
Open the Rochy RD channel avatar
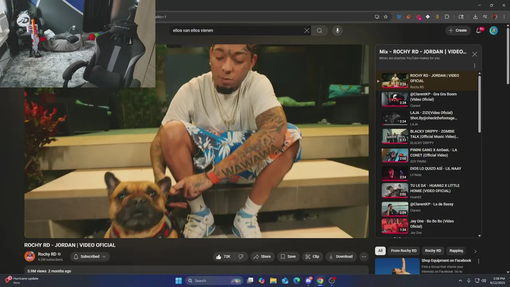(30, 256)
